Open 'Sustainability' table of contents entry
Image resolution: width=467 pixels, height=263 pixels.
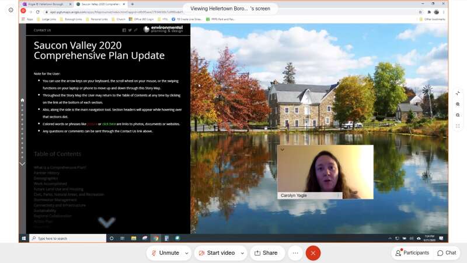45,210
